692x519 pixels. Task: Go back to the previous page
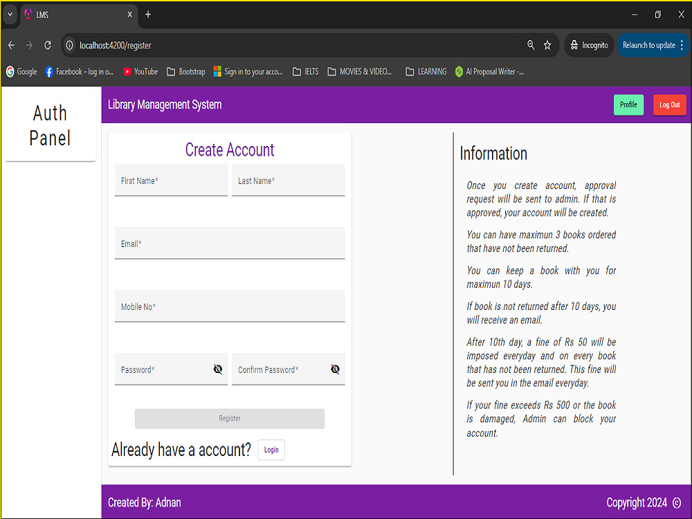12,45
